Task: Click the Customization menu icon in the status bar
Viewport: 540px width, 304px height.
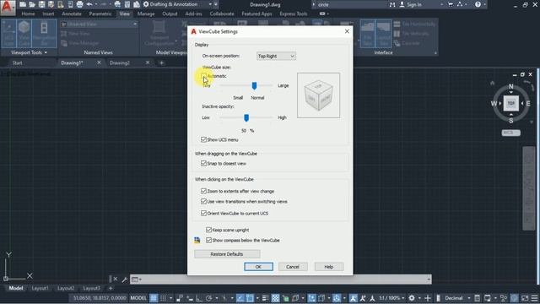Action: [534, 298]
